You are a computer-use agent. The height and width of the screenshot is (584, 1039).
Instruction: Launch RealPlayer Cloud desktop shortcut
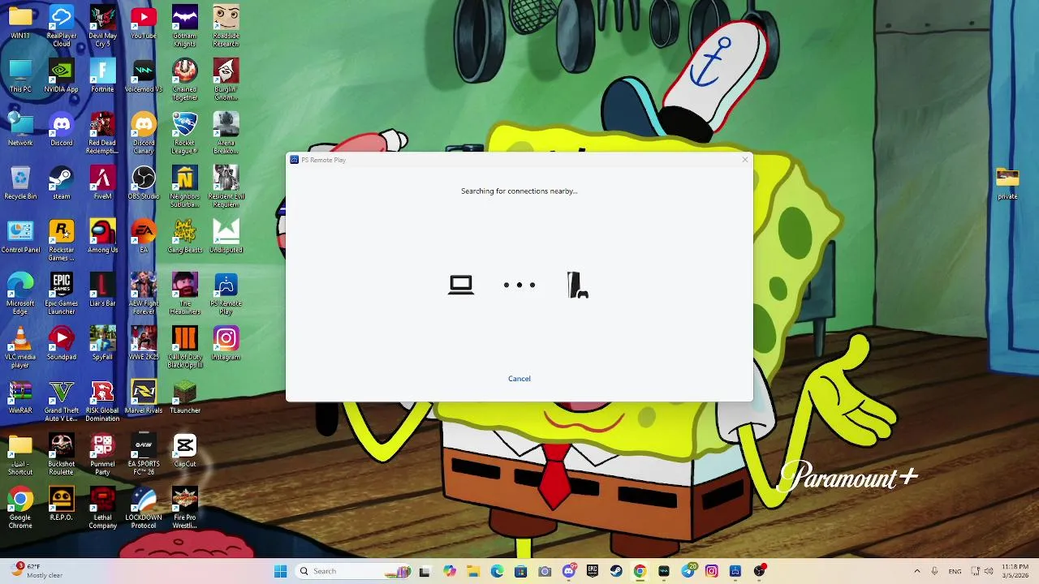click(62, 26)
